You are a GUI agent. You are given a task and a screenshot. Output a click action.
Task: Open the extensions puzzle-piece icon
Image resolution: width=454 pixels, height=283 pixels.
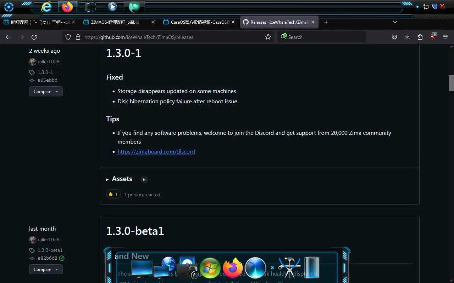pos(420,37)
